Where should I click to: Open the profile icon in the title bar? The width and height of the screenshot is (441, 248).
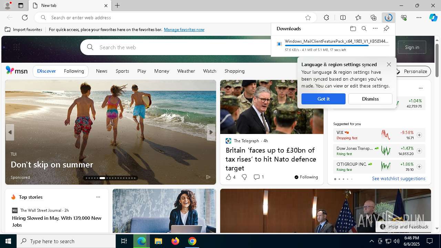coord(7,6)
